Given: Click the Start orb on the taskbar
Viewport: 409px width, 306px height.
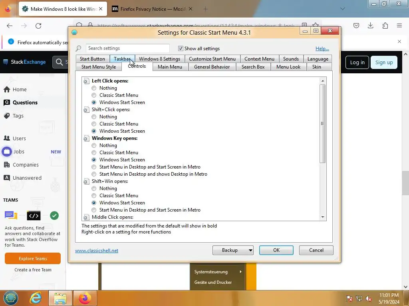Looking at the screenshot, I should click(11, 298).
